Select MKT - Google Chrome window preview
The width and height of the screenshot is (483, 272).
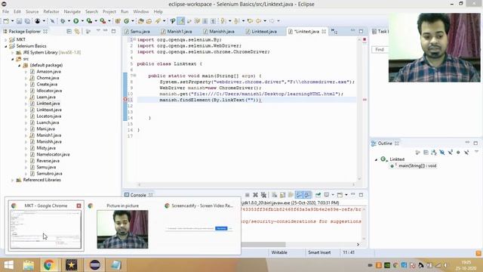[45, 225]
